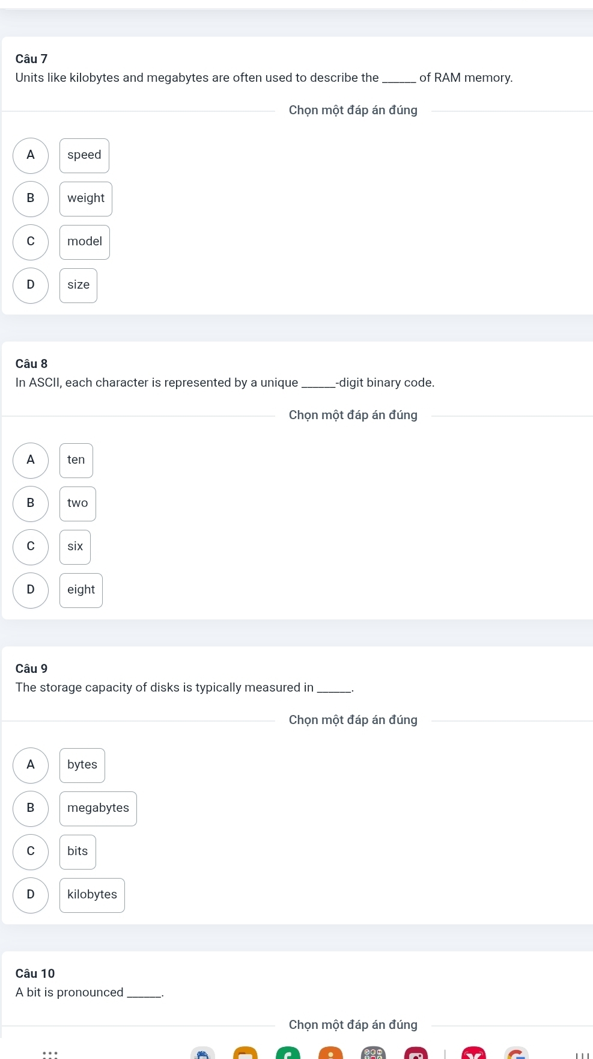This screenshot has height=1059, width=593.
Task: Select option A for question 7
Action: (31, 156)
